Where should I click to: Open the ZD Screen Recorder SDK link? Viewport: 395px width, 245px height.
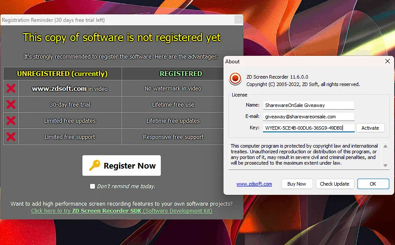pyautogui.click(x=122, y=211)
